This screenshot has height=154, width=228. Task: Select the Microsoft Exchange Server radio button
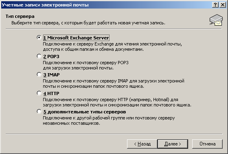tap(39, 37)
